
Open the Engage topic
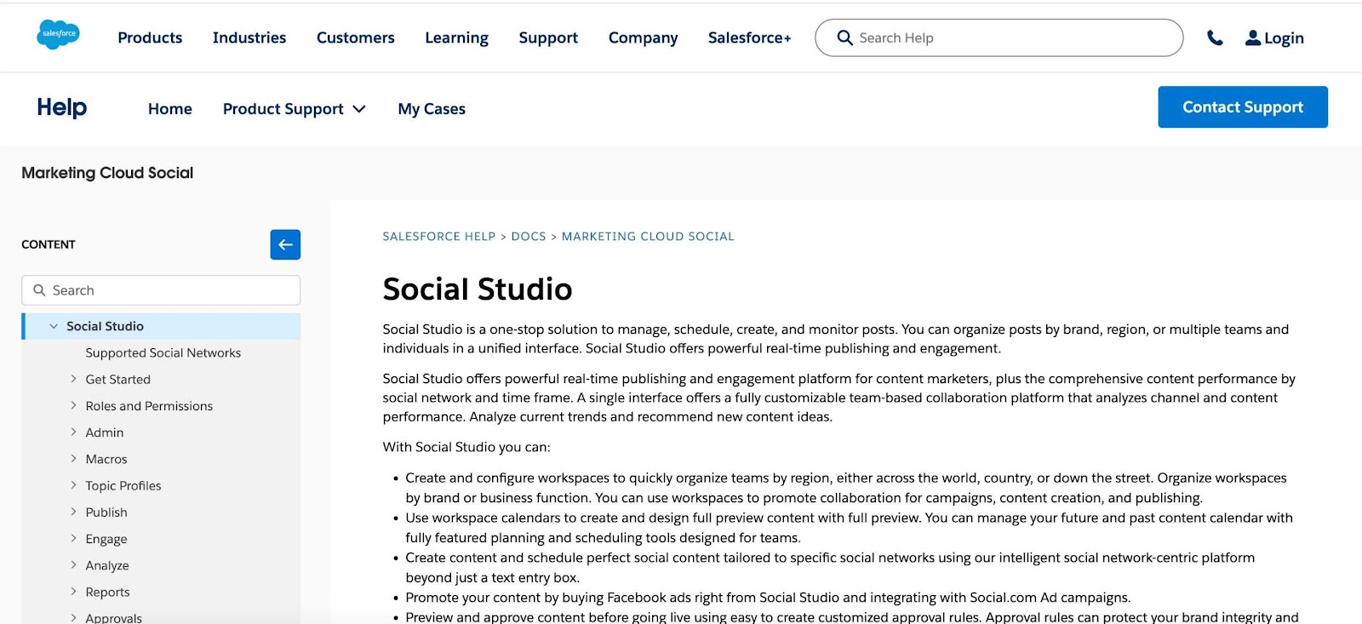coord(106,539)
